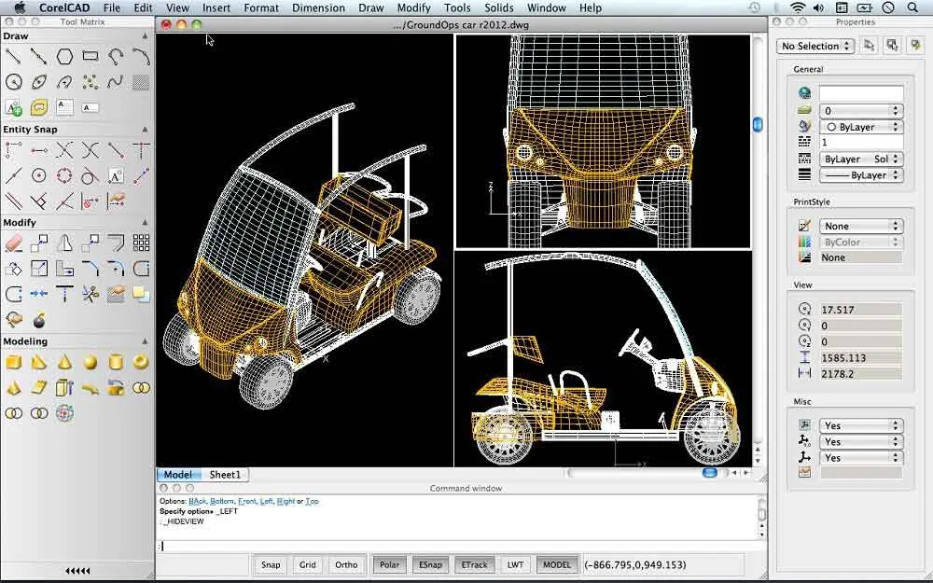
Task: Toggle ETrack entity tracking
Action: [x=474, y=564]
